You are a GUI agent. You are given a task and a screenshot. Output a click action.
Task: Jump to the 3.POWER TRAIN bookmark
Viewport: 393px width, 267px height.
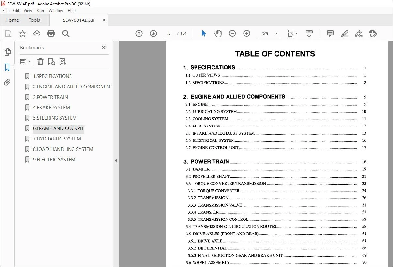[x=50, y=97]
